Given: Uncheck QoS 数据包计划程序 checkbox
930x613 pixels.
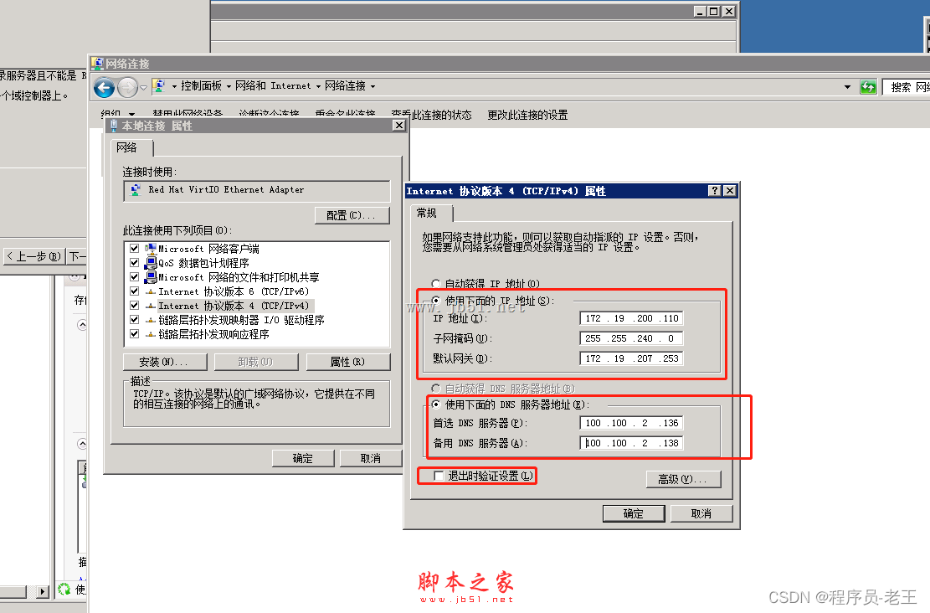Looking at the screenshot, I should coord(135,262).
